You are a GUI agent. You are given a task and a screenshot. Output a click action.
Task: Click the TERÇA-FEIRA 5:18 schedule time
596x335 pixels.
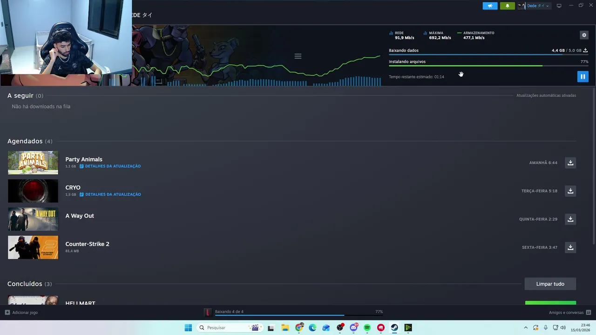[539, 191]
